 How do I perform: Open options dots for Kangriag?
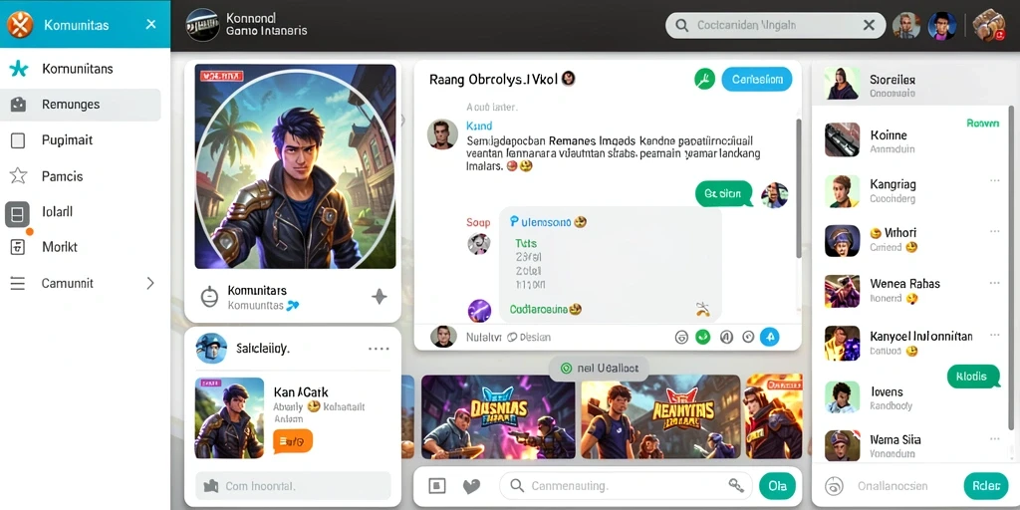(995, 181)
